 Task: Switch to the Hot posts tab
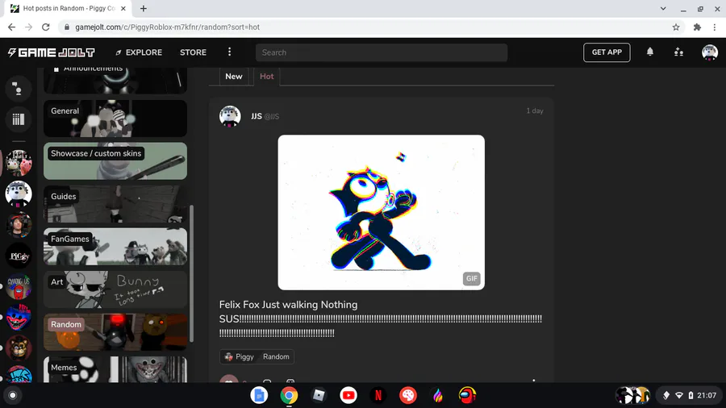(x=267, y=77)
